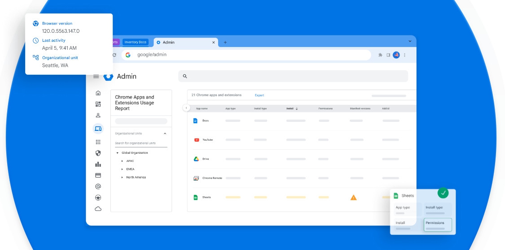Click the Admin console logo

[x=108, y=77]
